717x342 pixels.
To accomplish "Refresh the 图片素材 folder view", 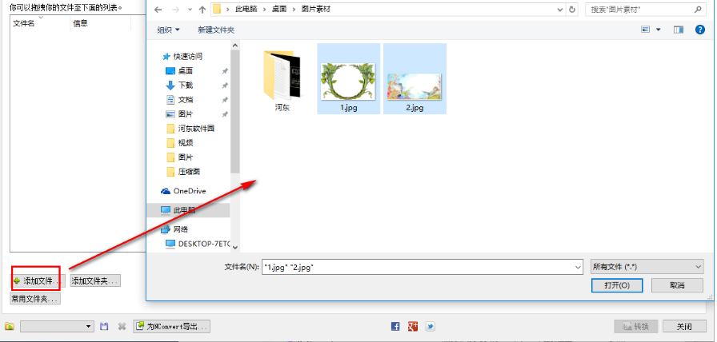I will 572,9.
